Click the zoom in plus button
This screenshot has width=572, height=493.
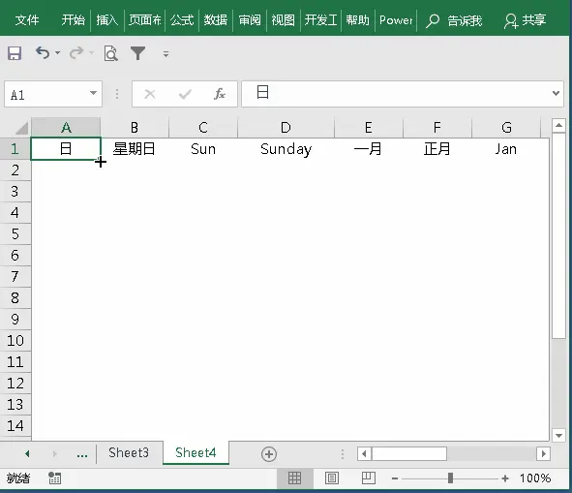(x=505, y=478)
